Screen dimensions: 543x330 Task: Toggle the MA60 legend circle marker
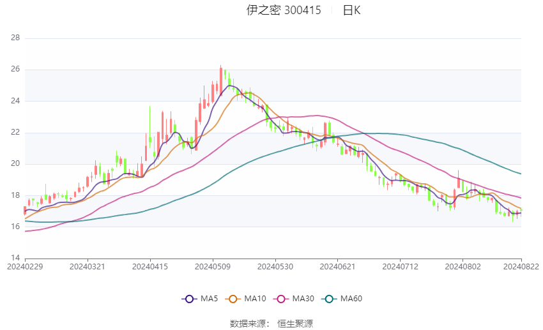[x=329, y=299]
